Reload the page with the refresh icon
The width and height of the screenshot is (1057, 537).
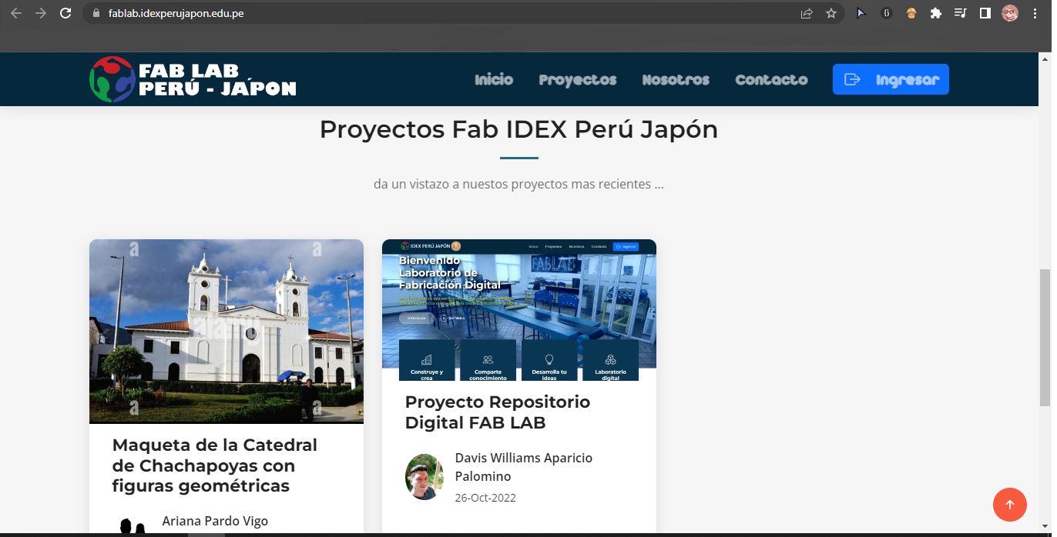(65, 13)
